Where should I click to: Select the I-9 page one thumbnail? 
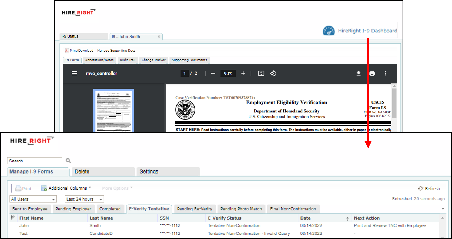(113, 110)
